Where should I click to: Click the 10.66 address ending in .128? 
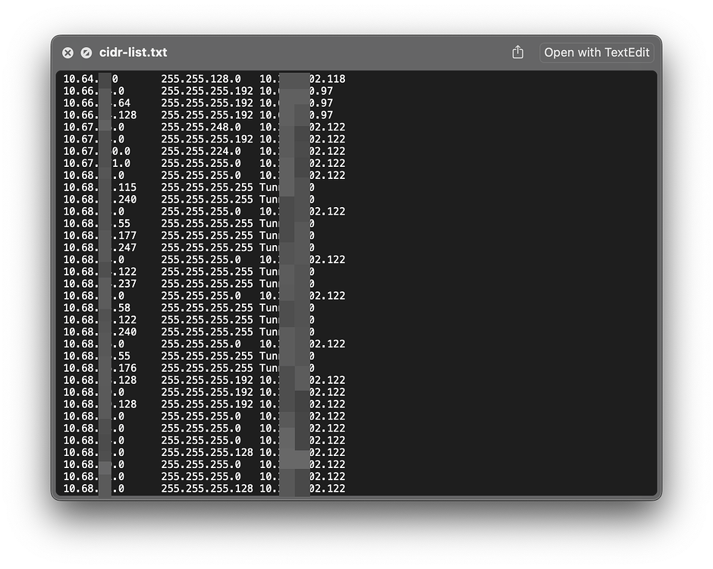tap(99, 115)
